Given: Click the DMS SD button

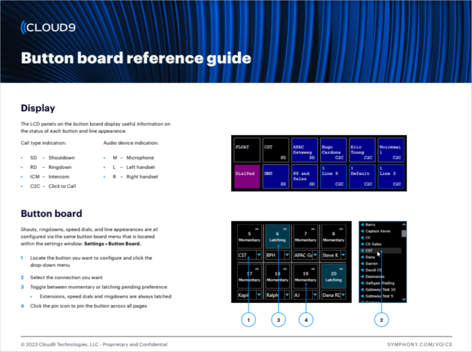Looking at the screenshot, I should 276,177.
